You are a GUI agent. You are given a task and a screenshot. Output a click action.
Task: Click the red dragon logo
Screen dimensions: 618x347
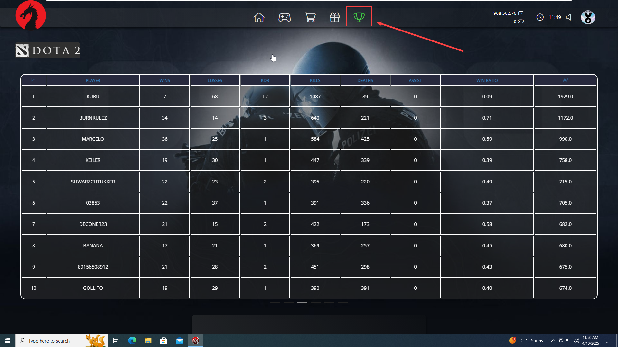point(31,15)
